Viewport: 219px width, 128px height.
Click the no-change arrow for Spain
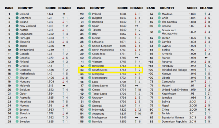[x=137, y=26]
